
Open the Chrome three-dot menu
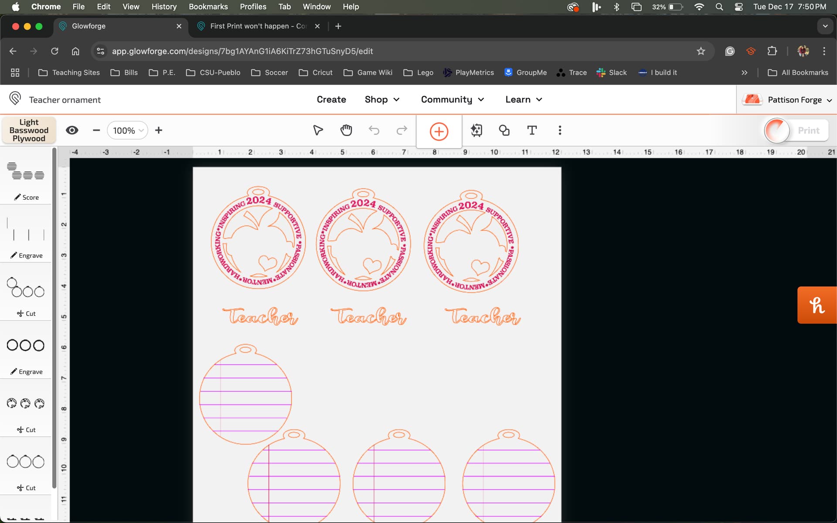[x=824, y=51]
